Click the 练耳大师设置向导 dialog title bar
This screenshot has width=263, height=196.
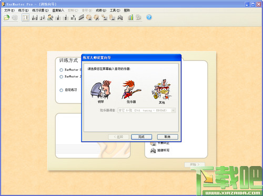pyautogui.click(x=131, y=58)
